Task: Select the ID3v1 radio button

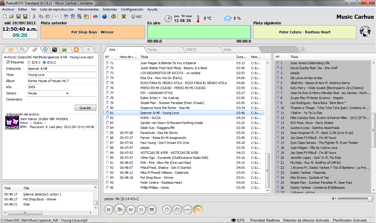Action: pos(29,62)
